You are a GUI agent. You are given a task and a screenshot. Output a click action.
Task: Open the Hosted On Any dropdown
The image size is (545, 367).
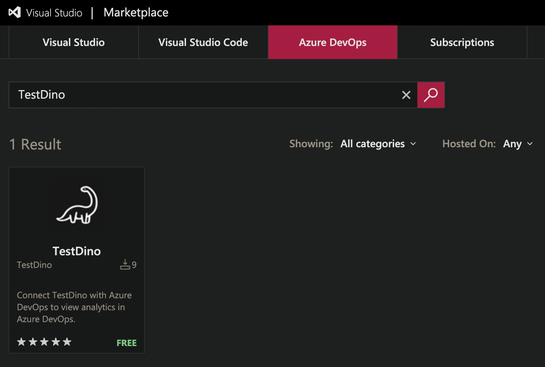click(x=512, y=144)
